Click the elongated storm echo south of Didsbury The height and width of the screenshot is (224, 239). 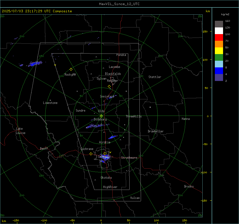[x=97, y=126]
